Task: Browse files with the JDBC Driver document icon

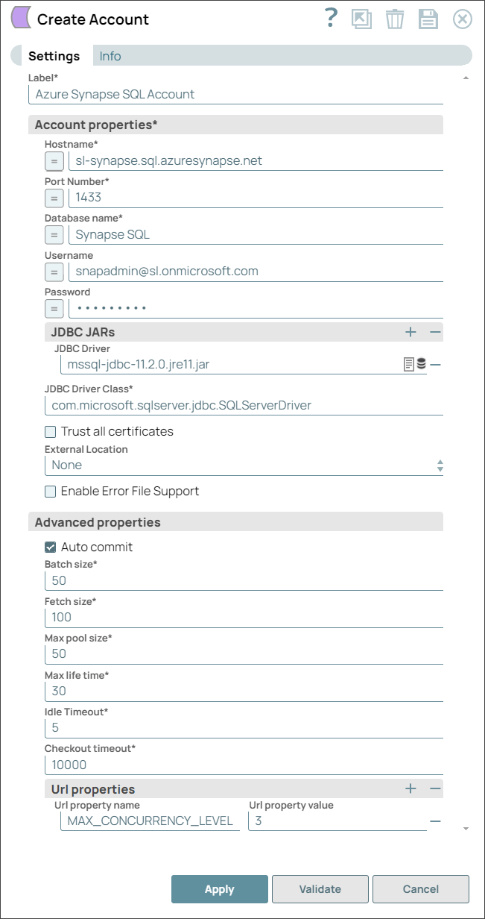Action: pyautogui.click(x=408, y=364)
